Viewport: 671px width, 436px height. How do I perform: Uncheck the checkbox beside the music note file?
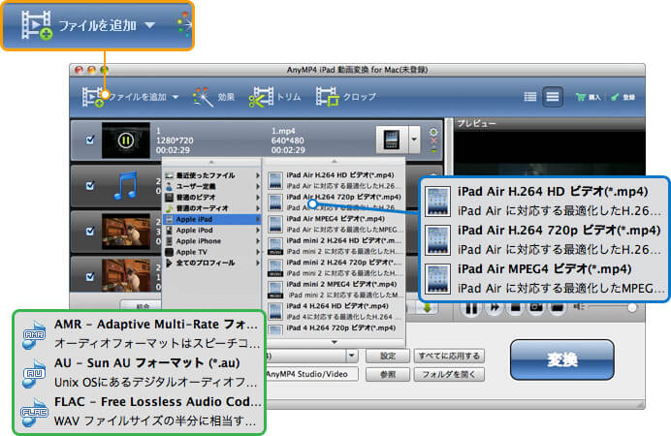(90, 185)
